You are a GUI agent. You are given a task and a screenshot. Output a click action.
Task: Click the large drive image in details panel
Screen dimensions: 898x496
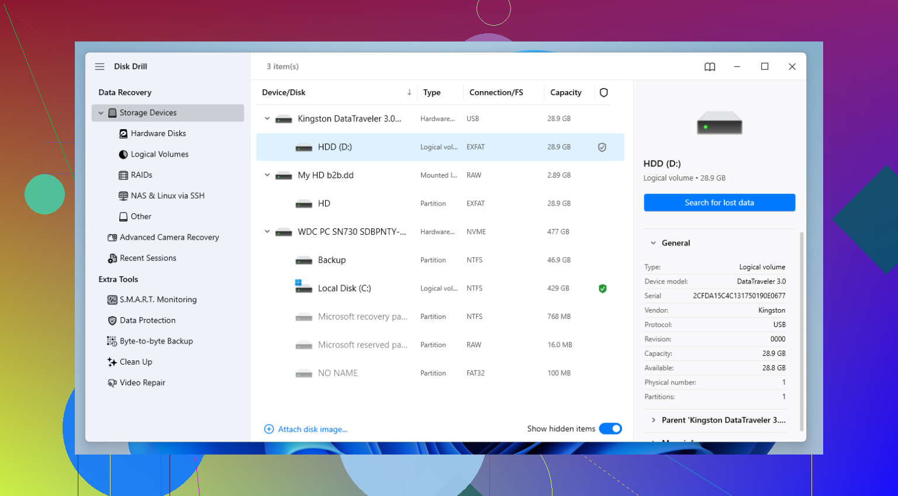click(720, 123)
